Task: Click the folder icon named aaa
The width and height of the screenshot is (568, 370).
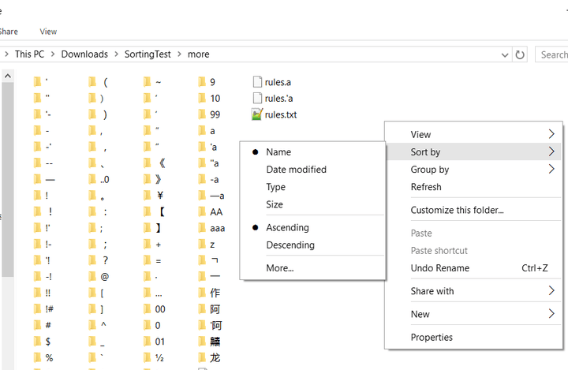Action: (x=203, y=228)
